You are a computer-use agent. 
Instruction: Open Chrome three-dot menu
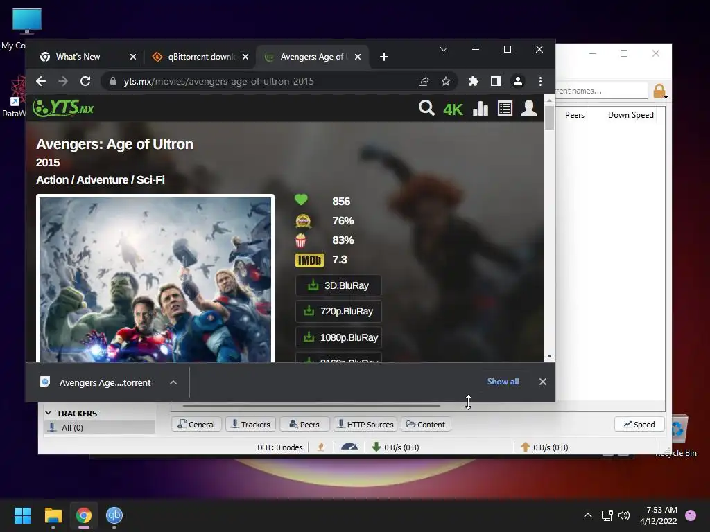tap(540, 82)
